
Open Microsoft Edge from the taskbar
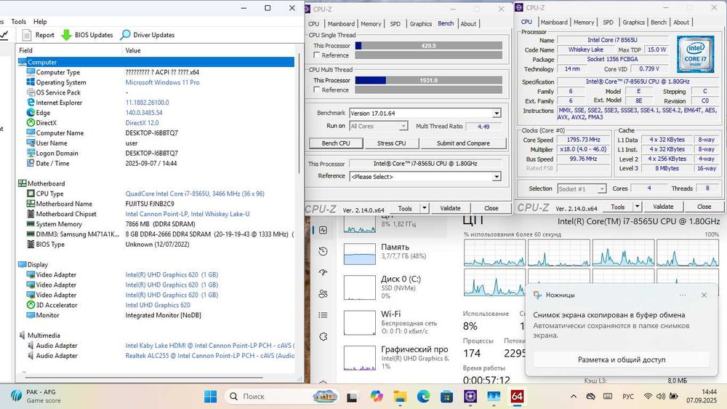[423, 397]
